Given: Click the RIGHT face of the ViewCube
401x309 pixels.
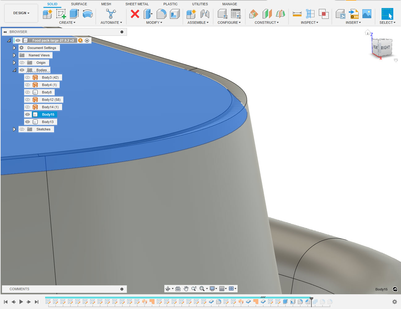Looking at the screenshot, I should click(386, 48).
